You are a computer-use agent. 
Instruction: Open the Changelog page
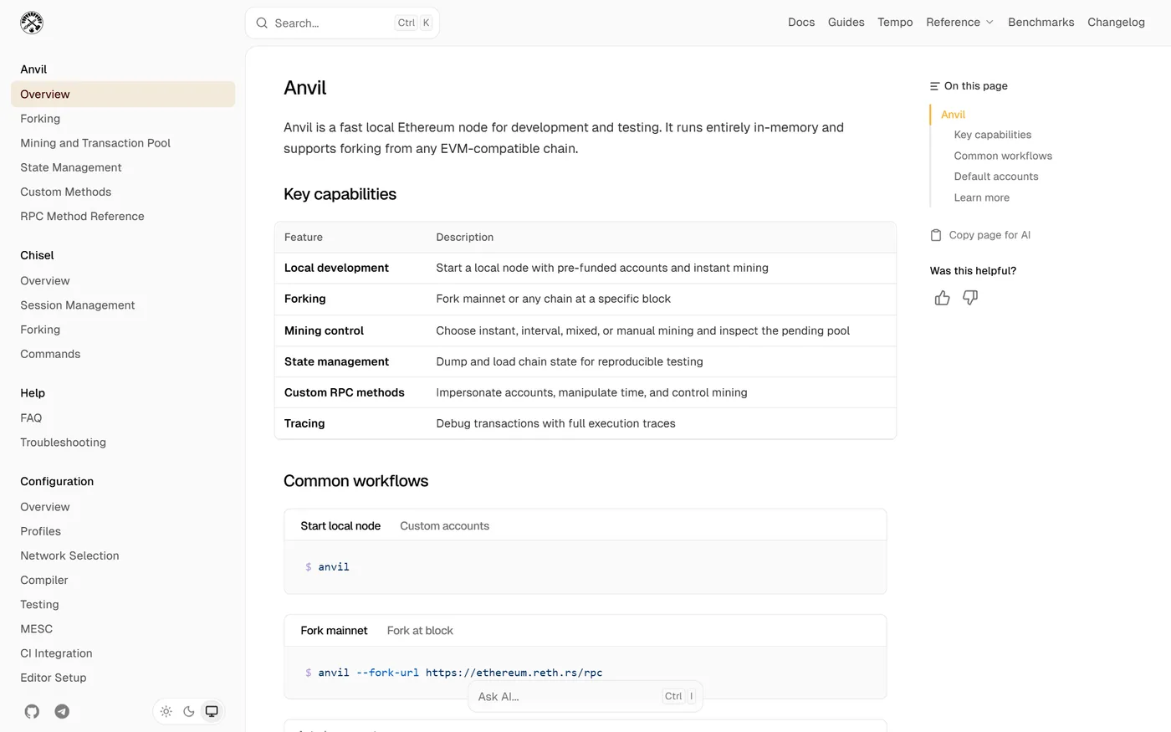coord(1116,23)
